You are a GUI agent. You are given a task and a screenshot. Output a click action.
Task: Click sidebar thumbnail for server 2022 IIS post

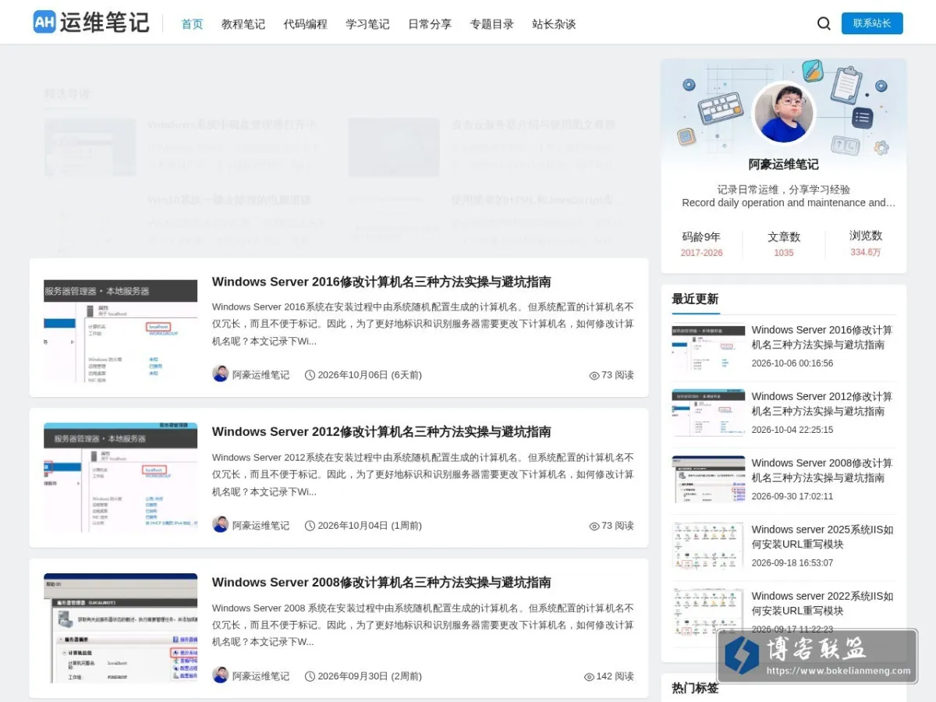click(708, 614)
